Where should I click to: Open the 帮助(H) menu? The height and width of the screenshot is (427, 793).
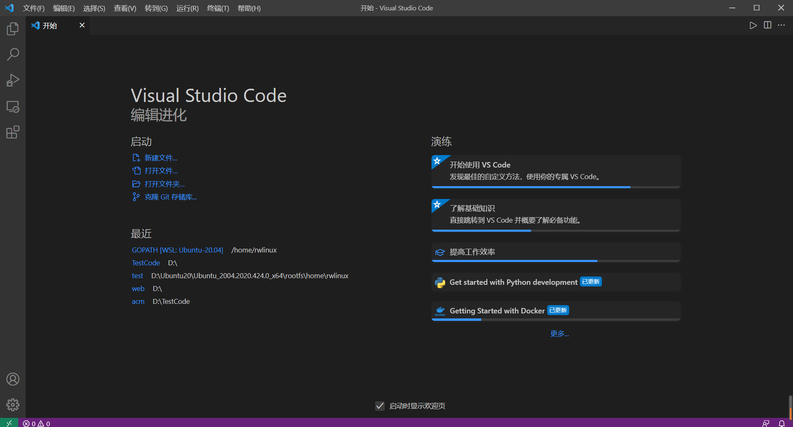pos(249,8)
